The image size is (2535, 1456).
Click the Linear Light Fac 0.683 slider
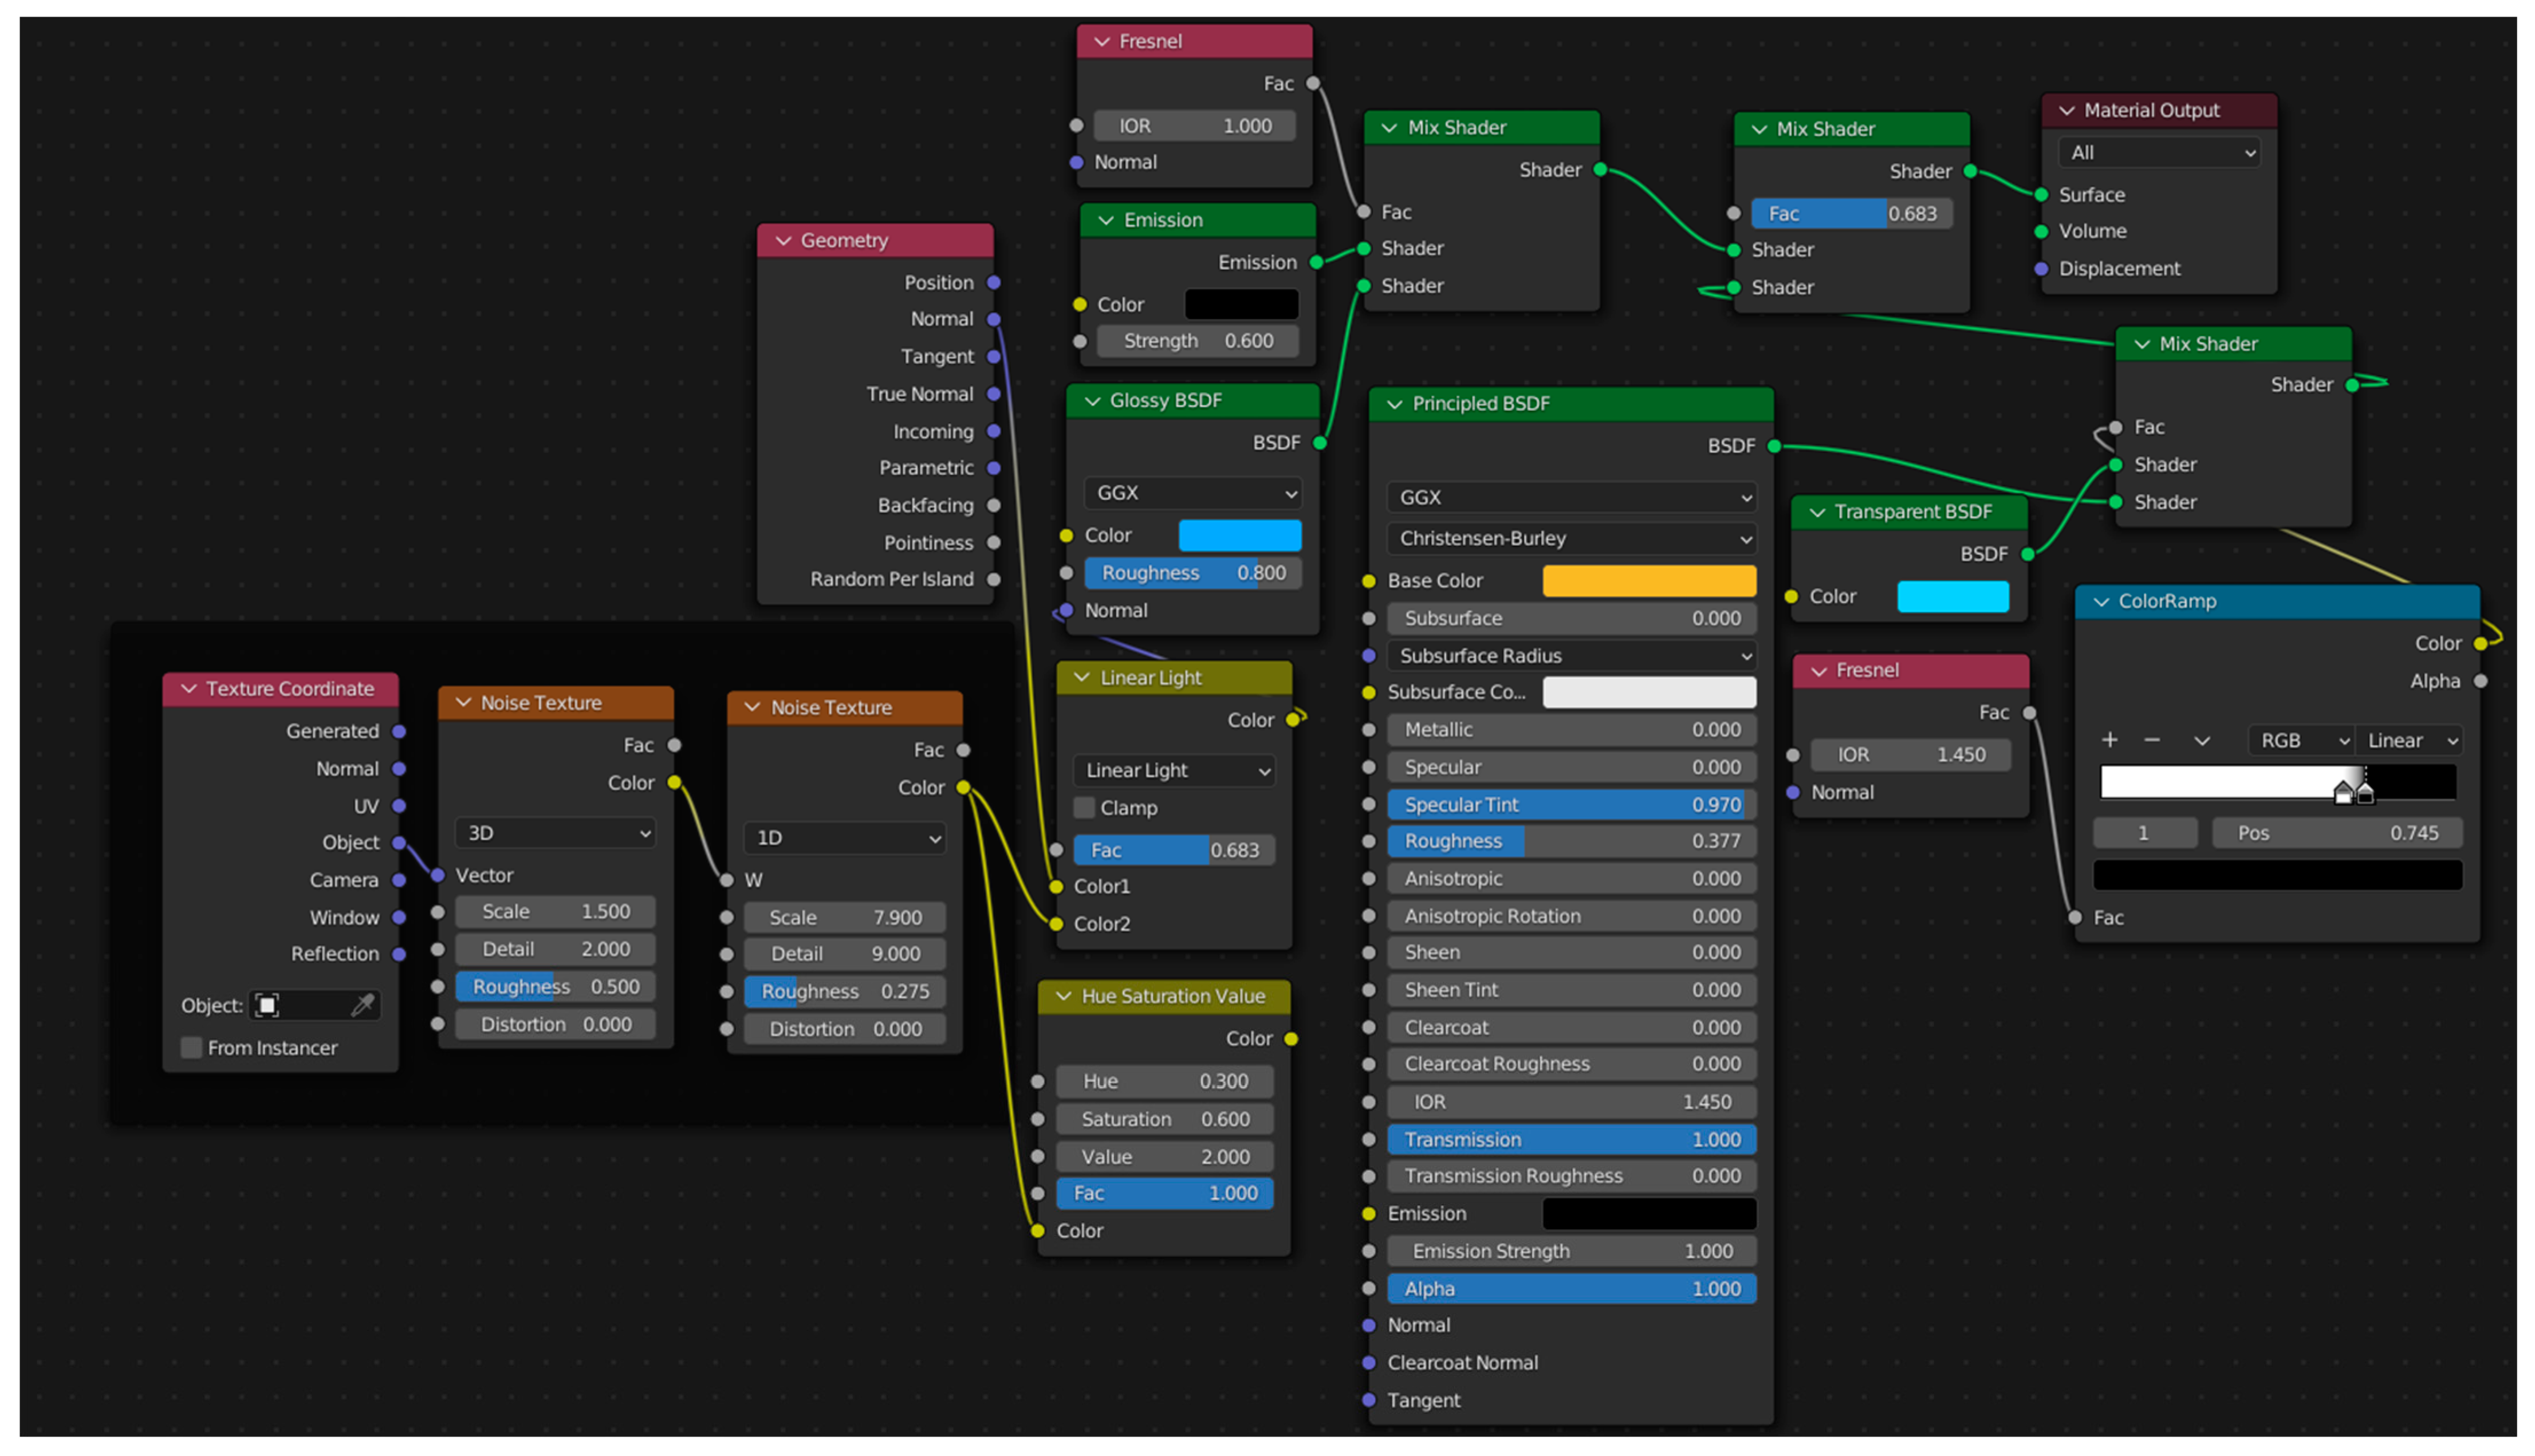click(1175, 851)
